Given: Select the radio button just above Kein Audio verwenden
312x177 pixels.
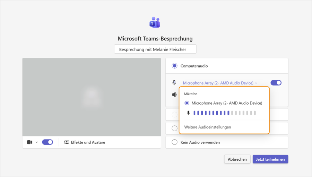Looking at the screenshot, I should point(174,128).
